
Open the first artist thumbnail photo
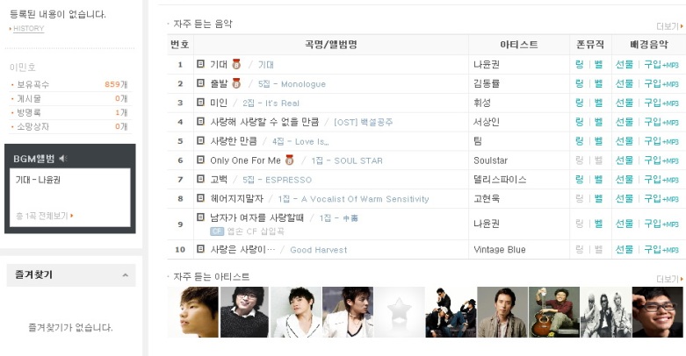pos(193,312)
